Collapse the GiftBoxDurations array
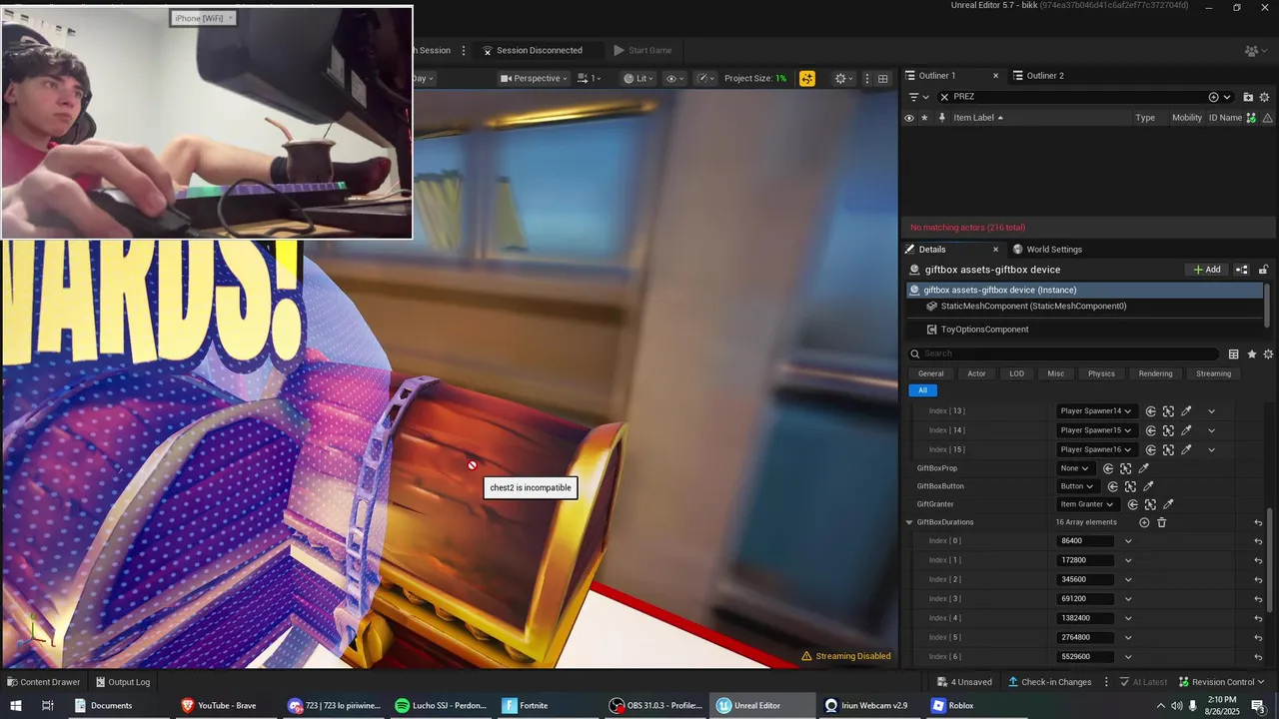 pos(909,522)
